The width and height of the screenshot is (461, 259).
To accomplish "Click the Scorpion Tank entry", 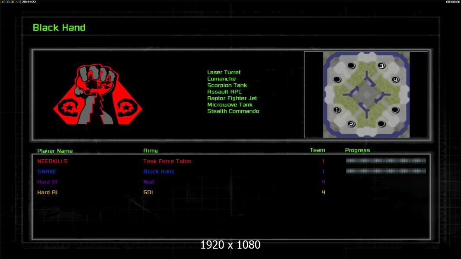I will click(227, 85).
